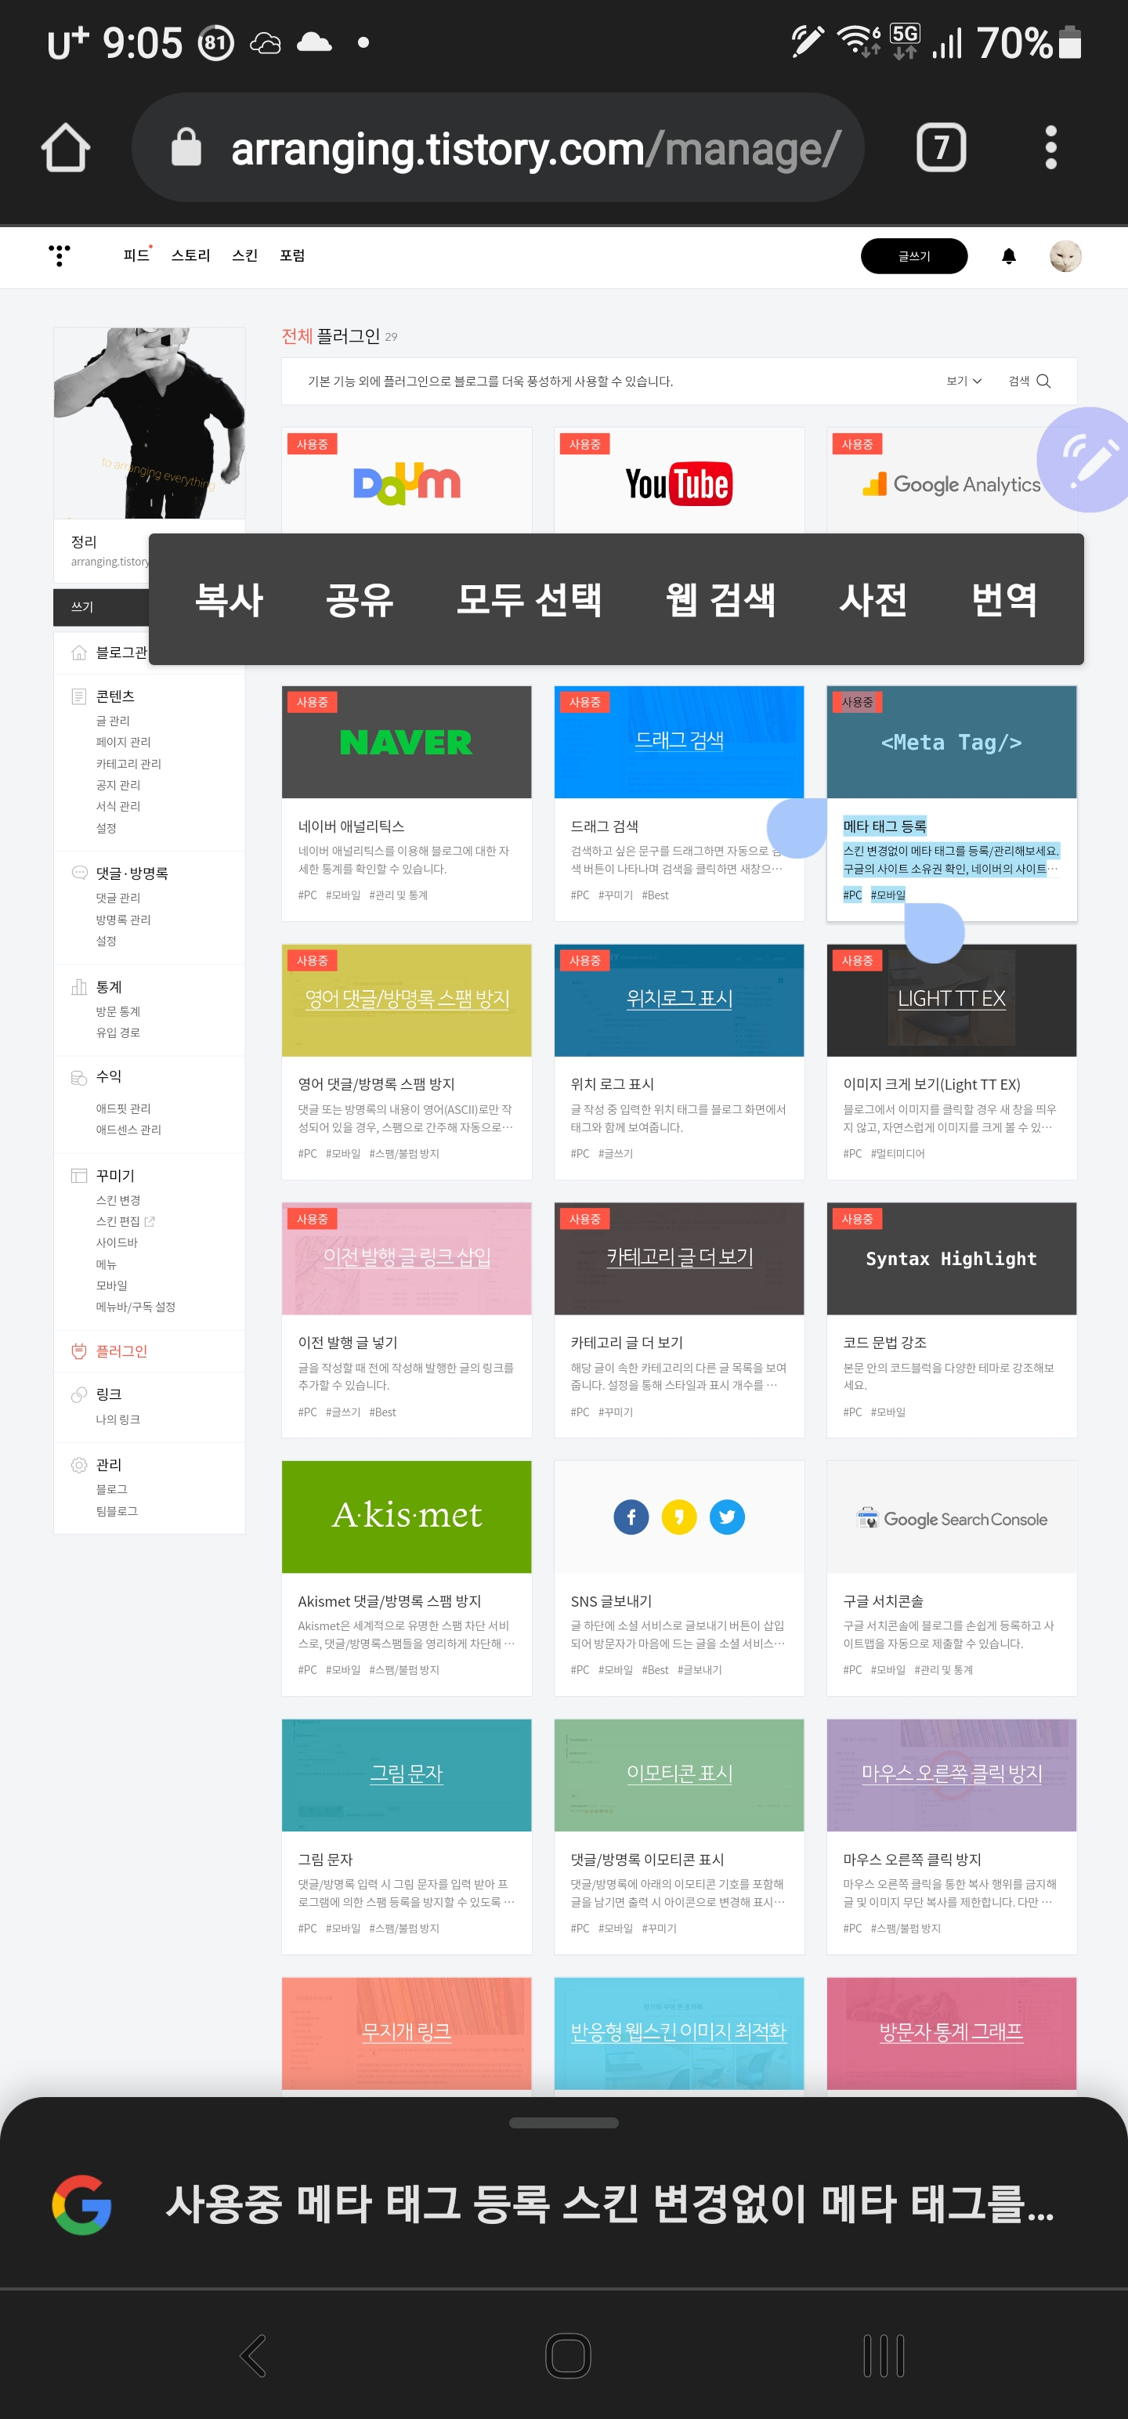Open the YouTube plugin card

click(679, 481)
